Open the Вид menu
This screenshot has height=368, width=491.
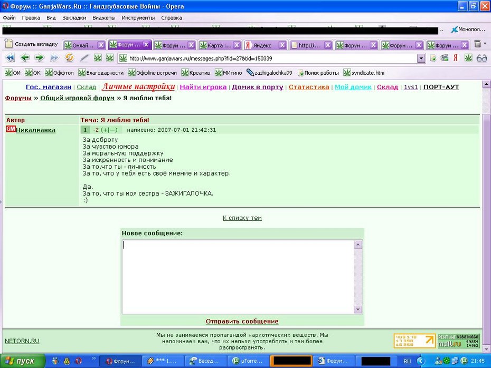click(x=51, y=18)
